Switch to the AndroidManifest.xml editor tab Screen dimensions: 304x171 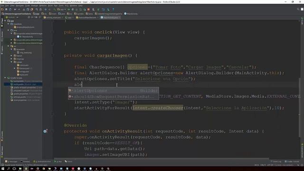(x=87, y=18)
